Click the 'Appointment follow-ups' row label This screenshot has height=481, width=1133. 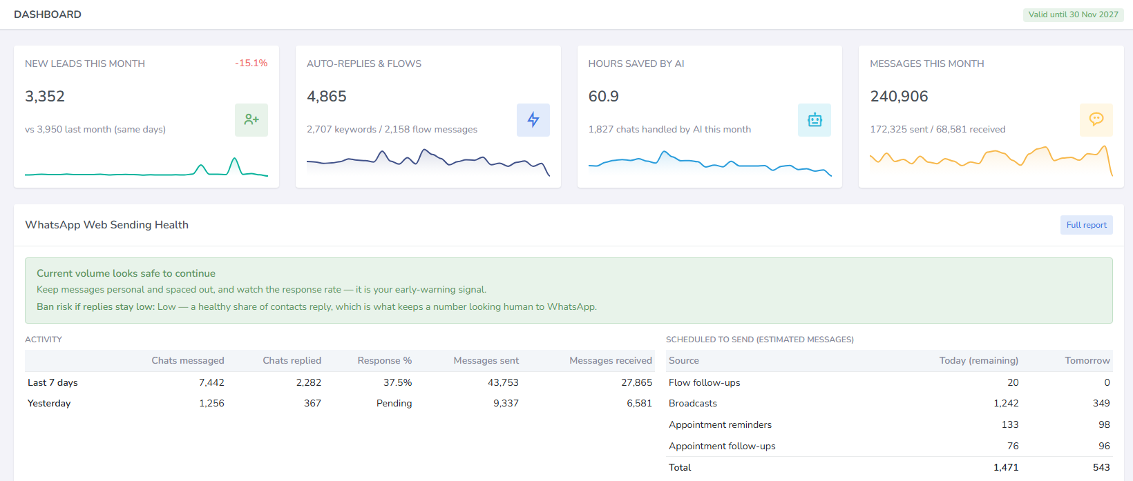[x=722, y=446]
